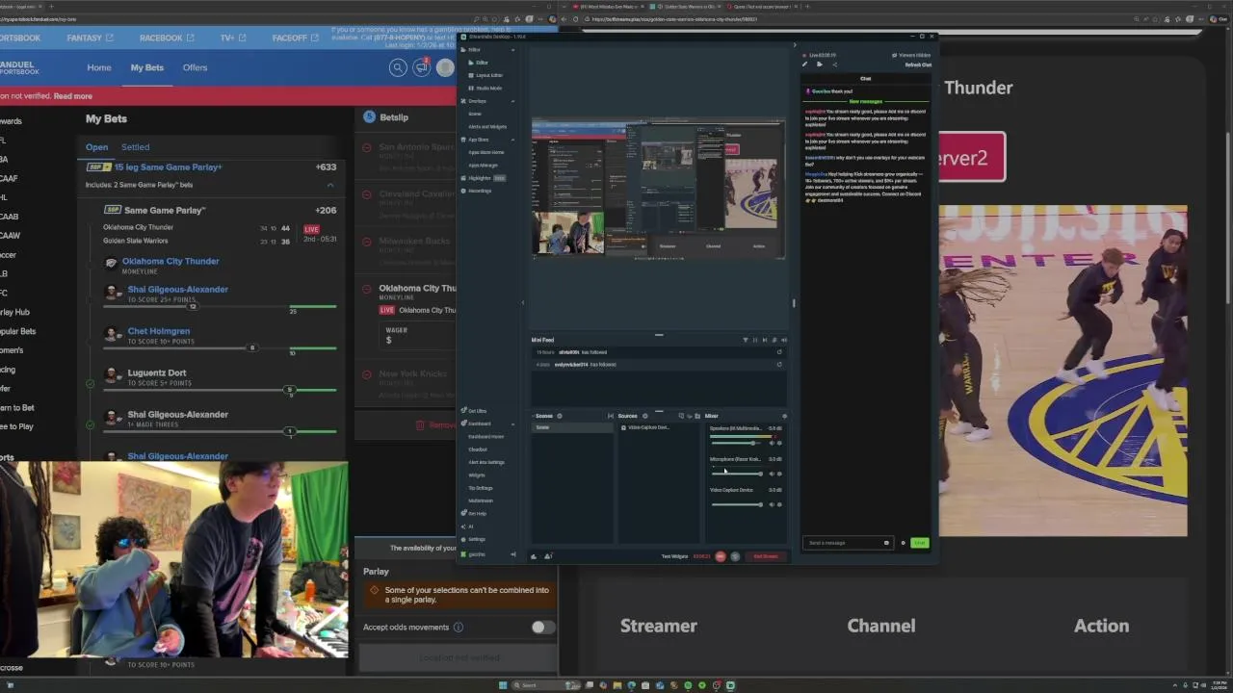Click the red record button in footer
This screenshot has width=1233, height=693.
(721, 556)
